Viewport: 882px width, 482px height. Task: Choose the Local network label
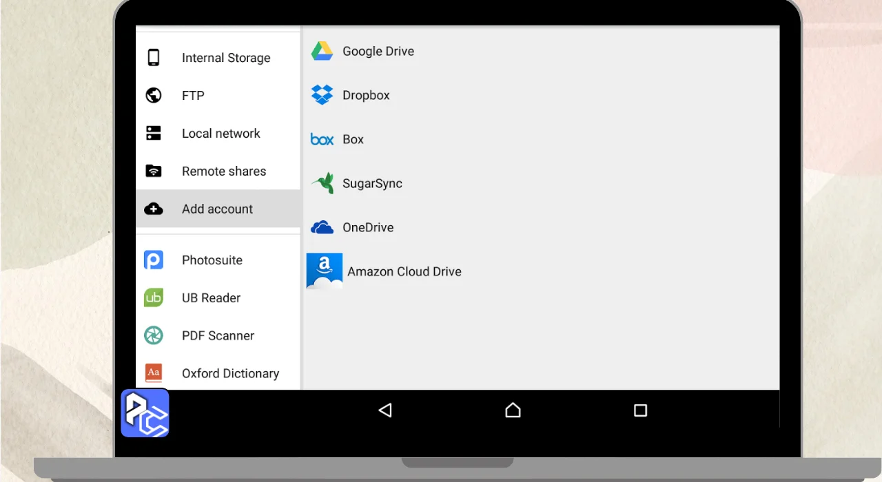221,134
